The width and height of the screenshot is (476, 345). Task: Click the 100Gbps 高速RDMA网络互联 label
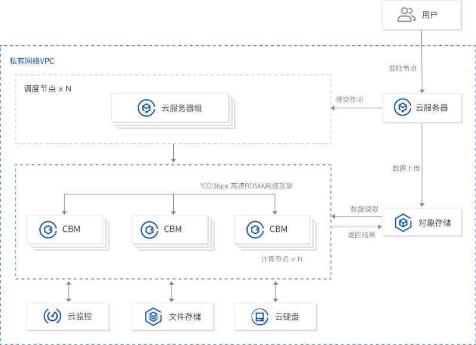[246, 186]
